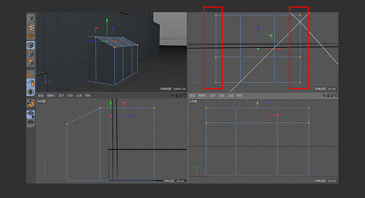
Task: Click rotate-camera icon in front-view viewport header
Action: coord(332,95)
